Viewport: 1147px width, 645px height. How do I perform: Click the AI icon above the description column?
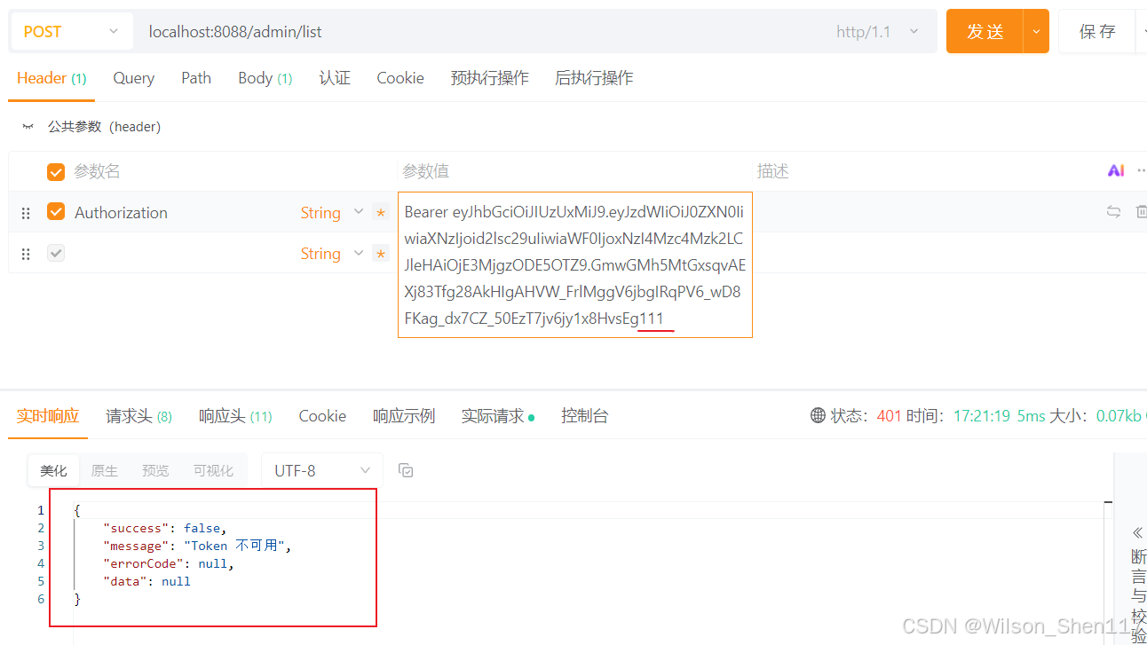pyautogui.click(x=1117, y=170)
